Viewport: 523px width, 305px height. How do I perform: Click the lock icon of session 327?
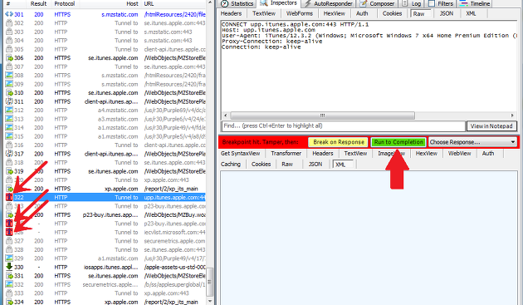[x=9, y=241]
